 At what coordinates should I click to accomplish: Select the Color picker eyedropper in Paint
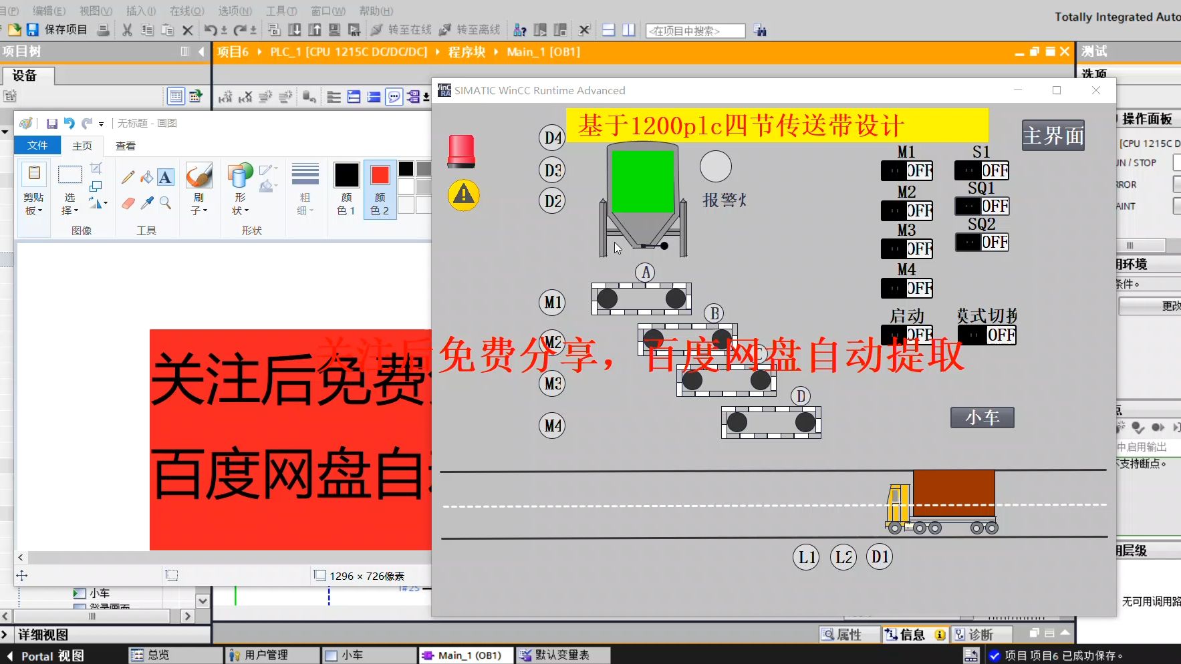[147, 203]
